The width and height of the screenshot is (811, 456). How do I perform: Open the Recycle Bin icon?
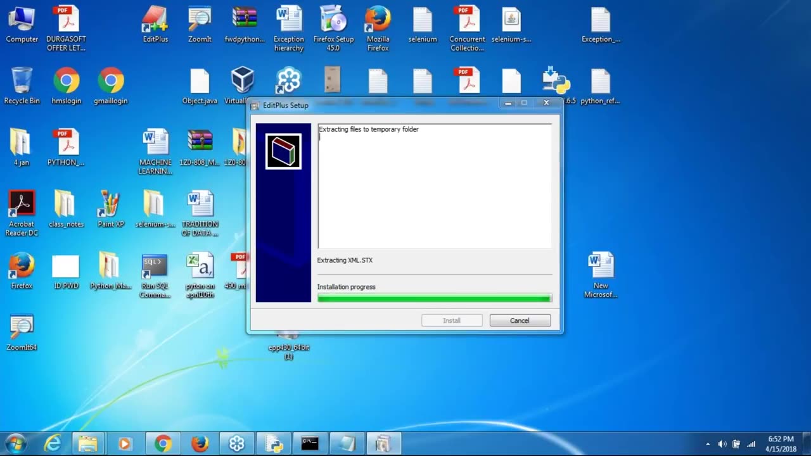point(22,86)
